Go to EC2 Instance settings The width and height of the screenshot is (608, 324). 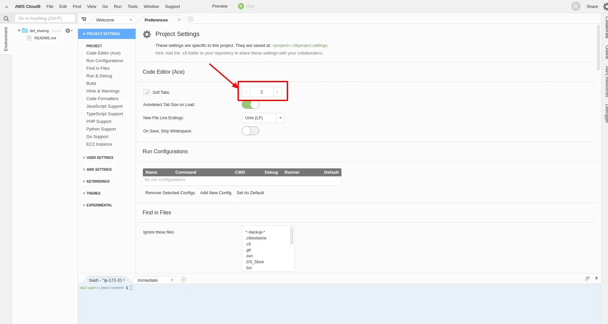click(99, 144)
